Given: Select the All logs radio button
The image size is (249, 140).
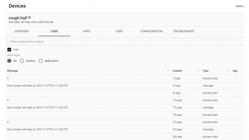Looking at the screenshot, I should [9, 61].
